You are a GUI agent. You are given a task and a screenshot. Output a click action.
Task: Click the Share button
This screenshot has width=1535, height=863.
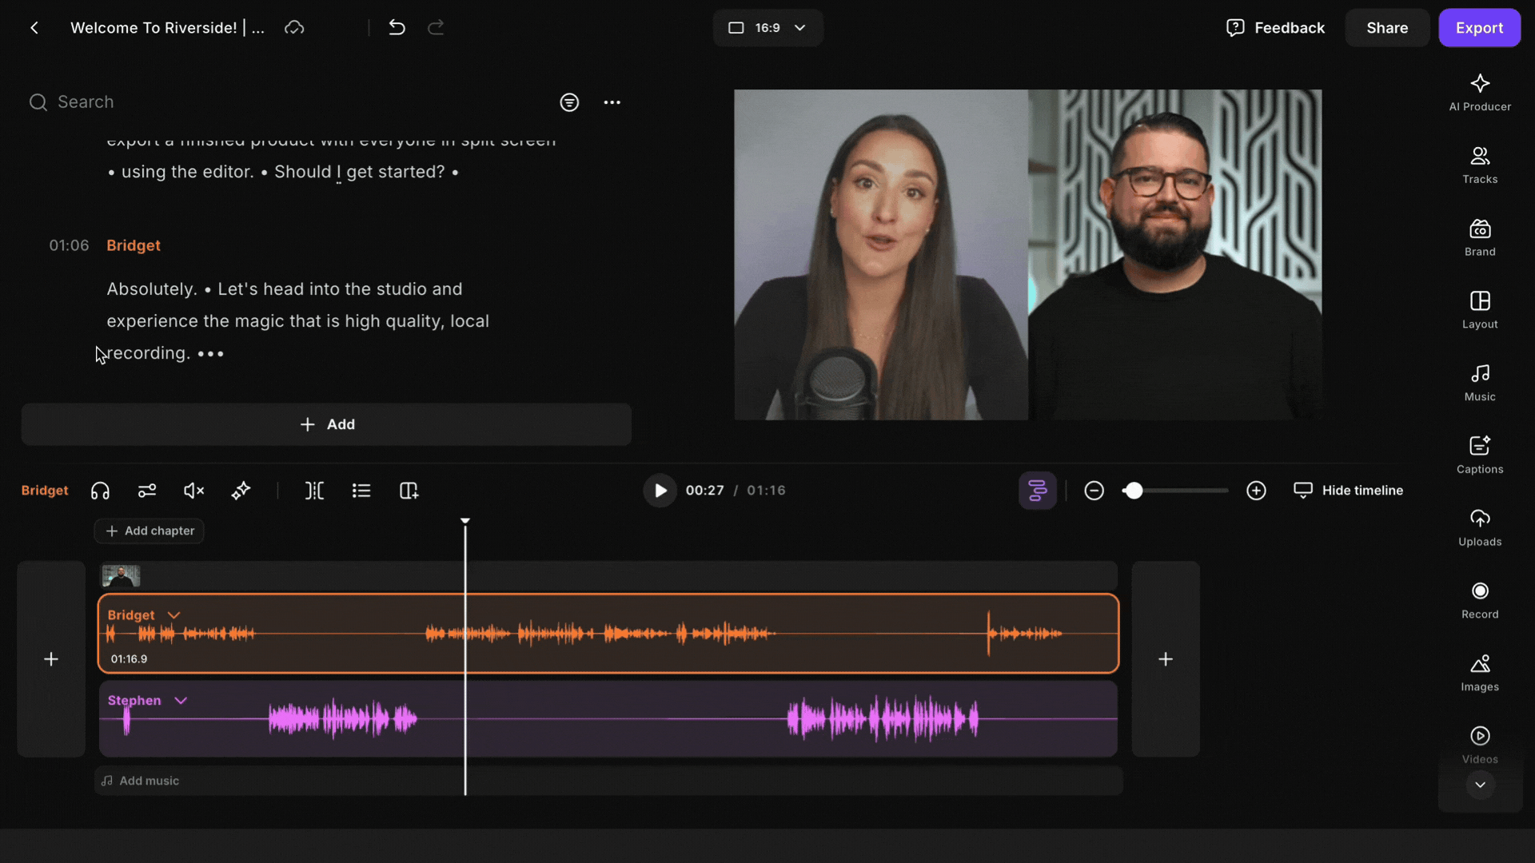(1387, 28)
